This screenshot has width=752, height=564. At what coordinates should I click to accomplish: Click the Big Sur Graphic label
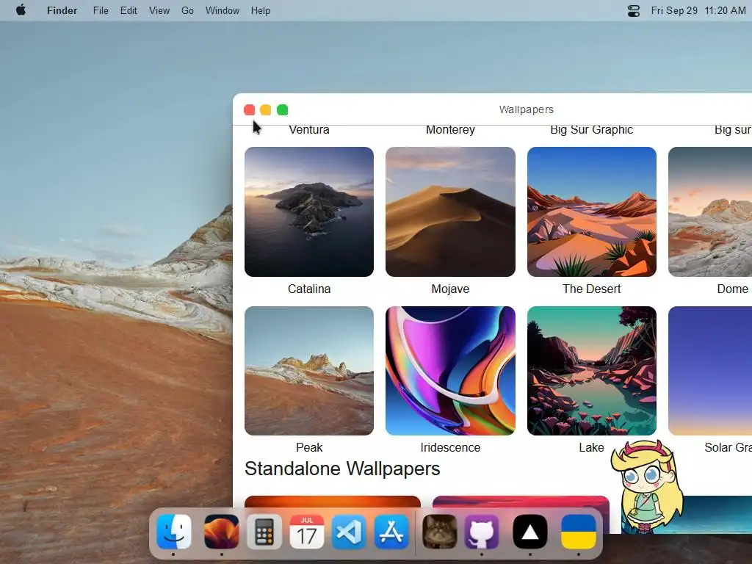click(592, 131)
